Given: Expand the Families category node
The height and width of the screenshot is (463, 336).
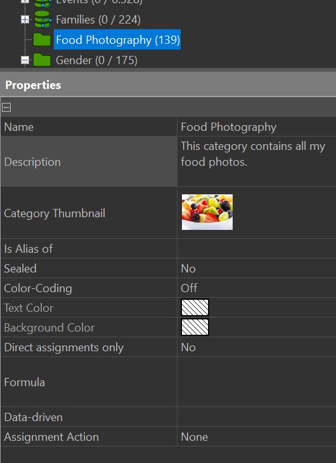Looking at the screenshot, I should [x=25, y=20].
